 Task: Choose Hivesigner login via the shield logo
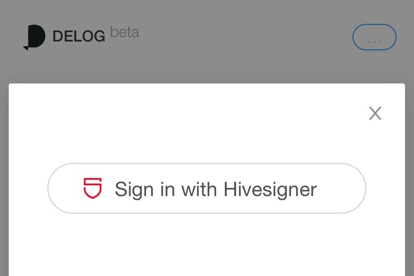[92, 188]
